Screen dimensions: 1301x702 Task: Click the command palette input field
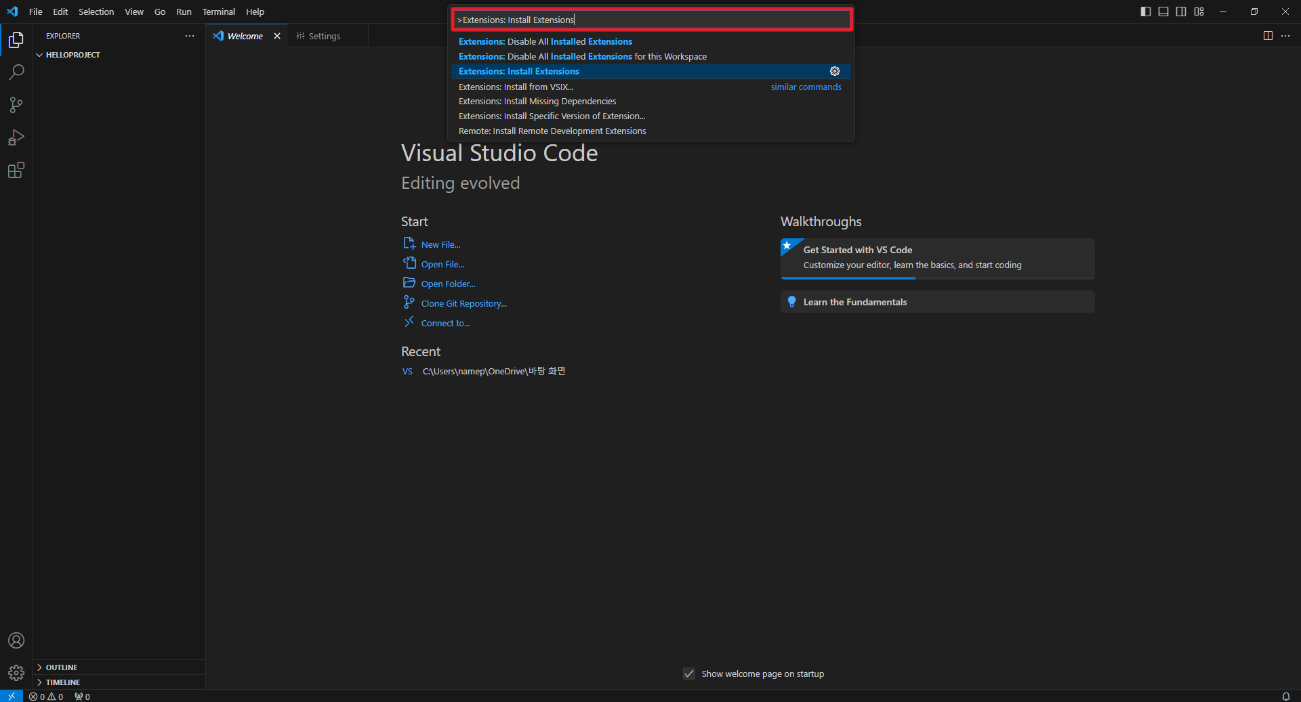(652, 20)
